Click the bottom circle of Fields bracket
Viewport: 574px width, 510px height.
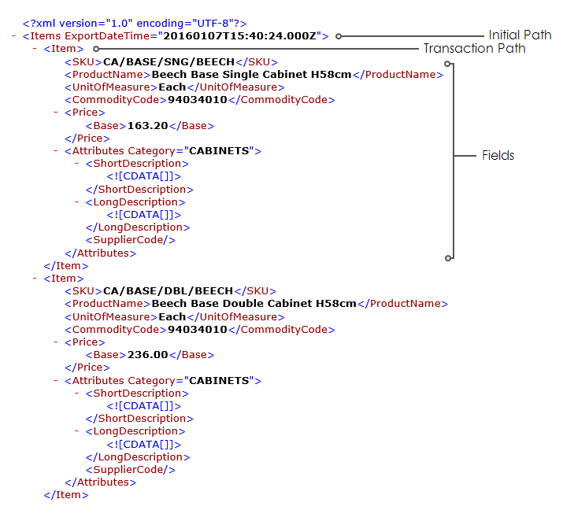(x=447, y=257)
